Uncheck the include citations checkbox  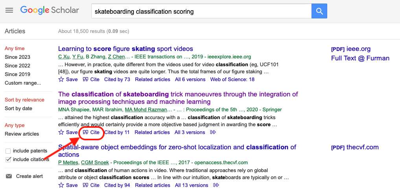pyautogui.click(x=8, y=160)
